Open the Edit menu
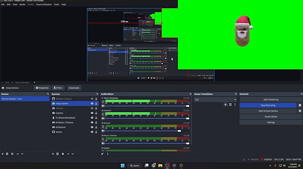303x169 pixels. pos(9,4)
